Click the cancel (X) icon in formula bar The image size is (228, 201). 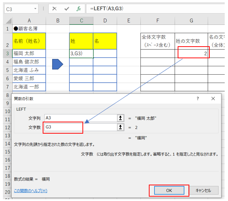pos(55,9)
